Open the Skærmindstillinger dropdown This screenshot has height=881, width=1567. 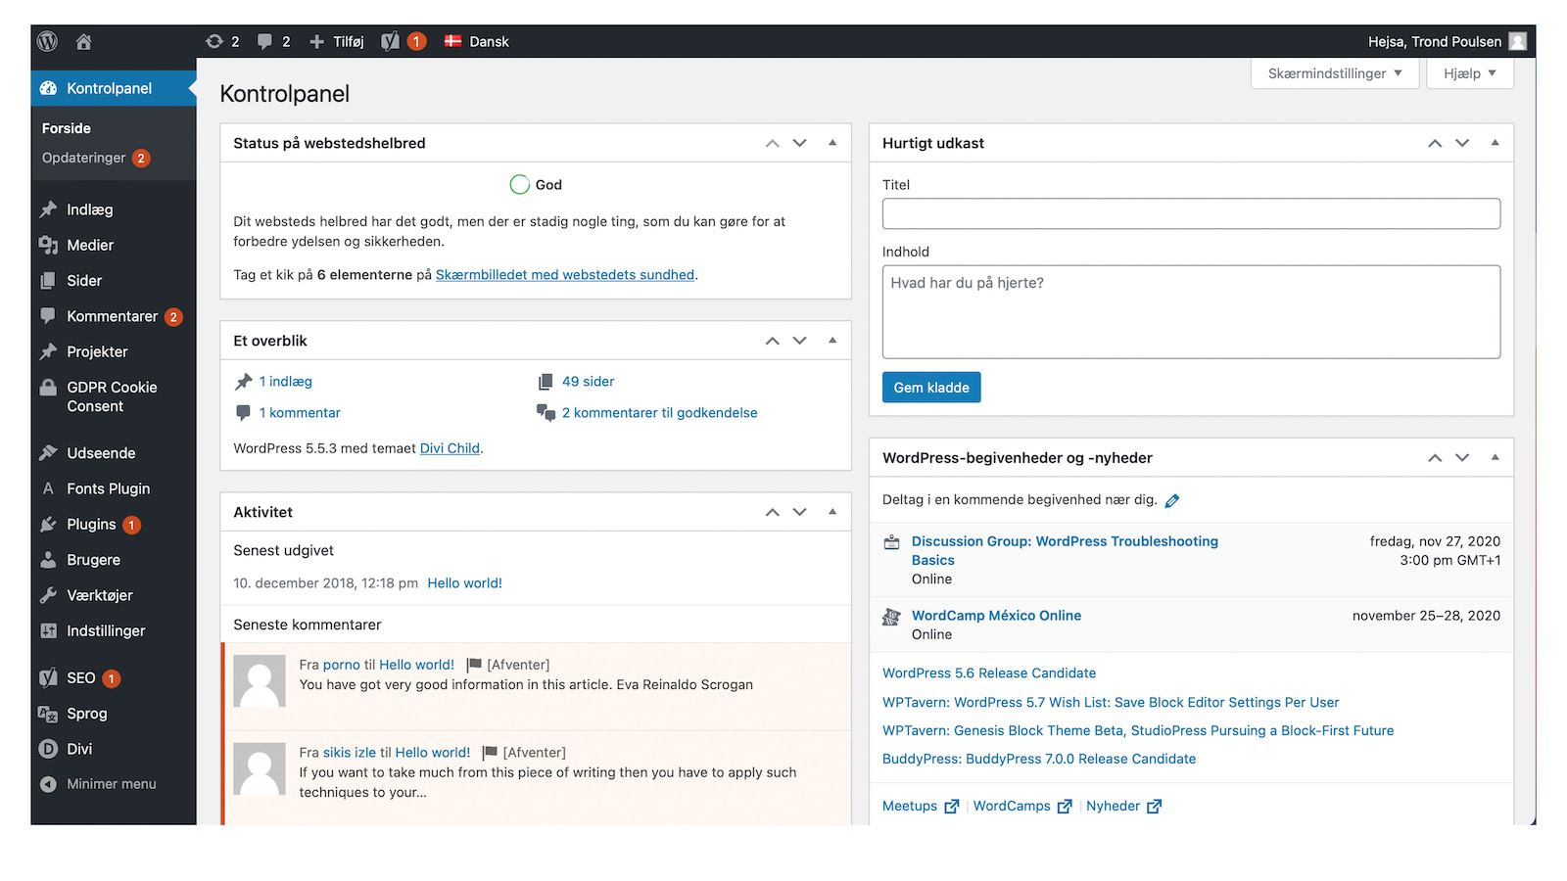point(1334,72)
